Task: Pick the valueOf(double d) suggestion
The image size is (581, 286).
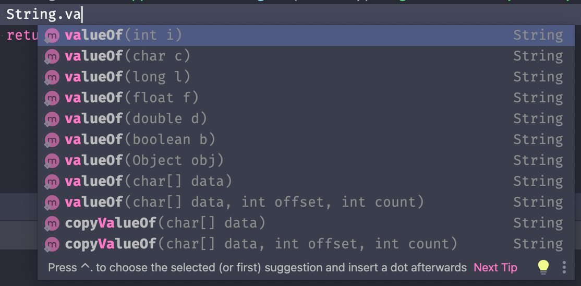Action: (x=306, y=118)
